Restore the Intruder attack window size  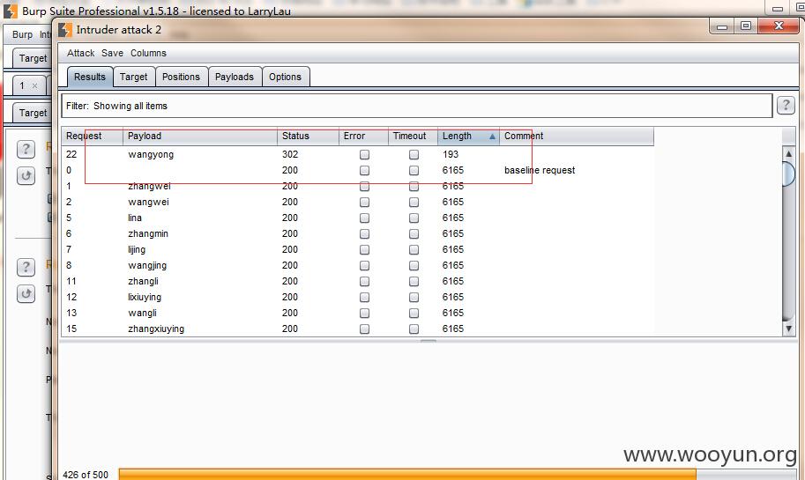tap(746, 26)
